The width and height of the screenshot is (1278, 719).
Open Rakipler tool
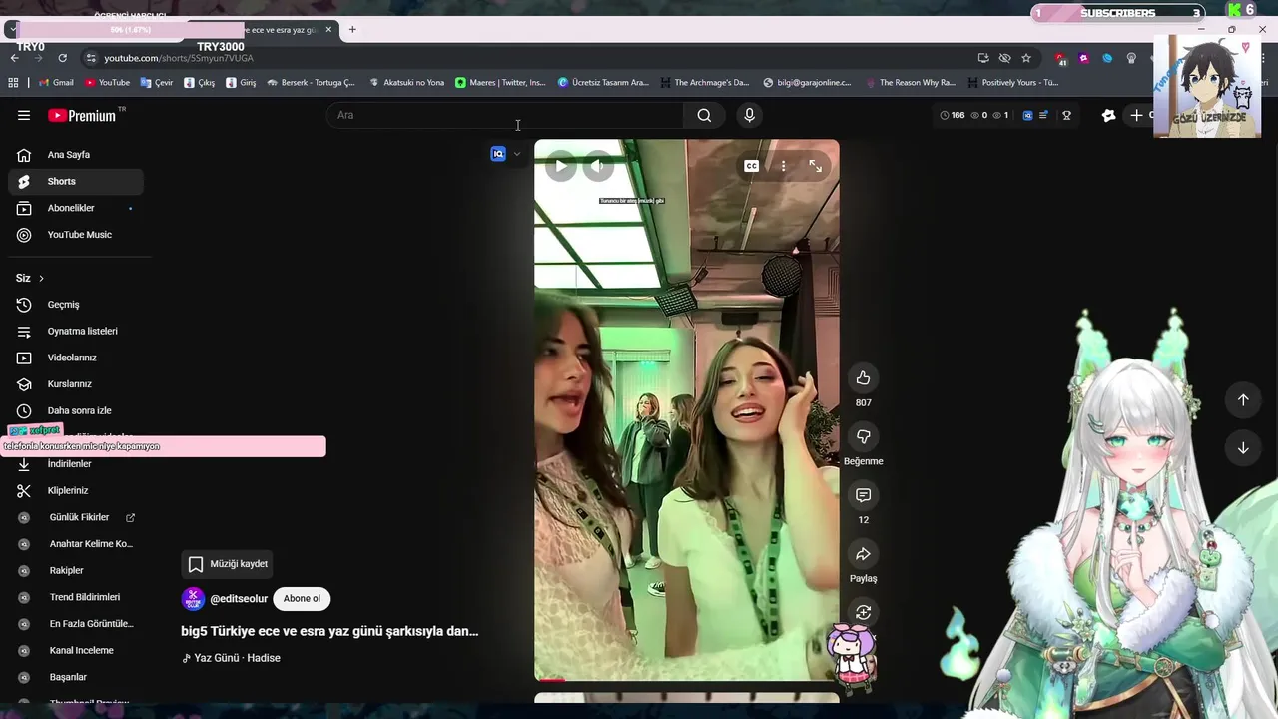[x=76, y=570]
